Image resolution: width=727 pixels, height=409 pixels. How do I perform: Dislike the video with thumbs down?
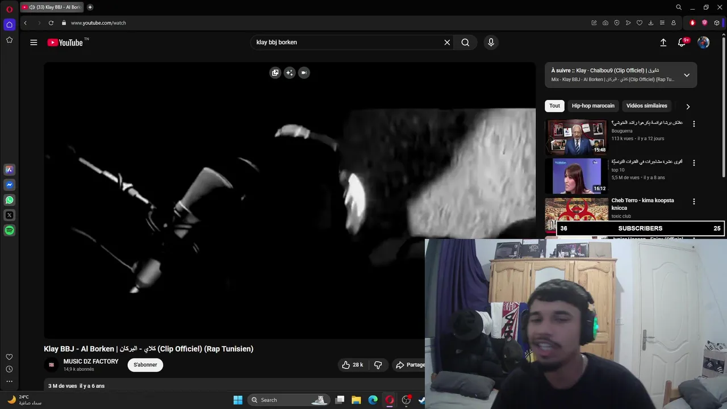[x=378, y=365]
